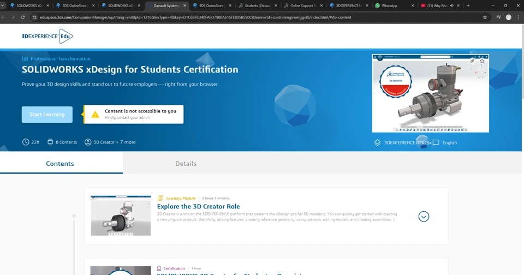Click the clock icon beside 22h
The height and width of the screenshot is (275, 524).
(26, 142)
